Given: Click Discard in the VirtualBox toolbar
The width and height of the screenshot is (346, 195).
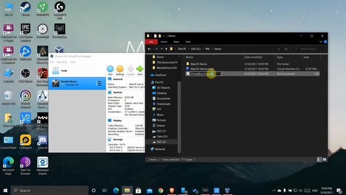Looking at the screenshot, I should 130,70.
